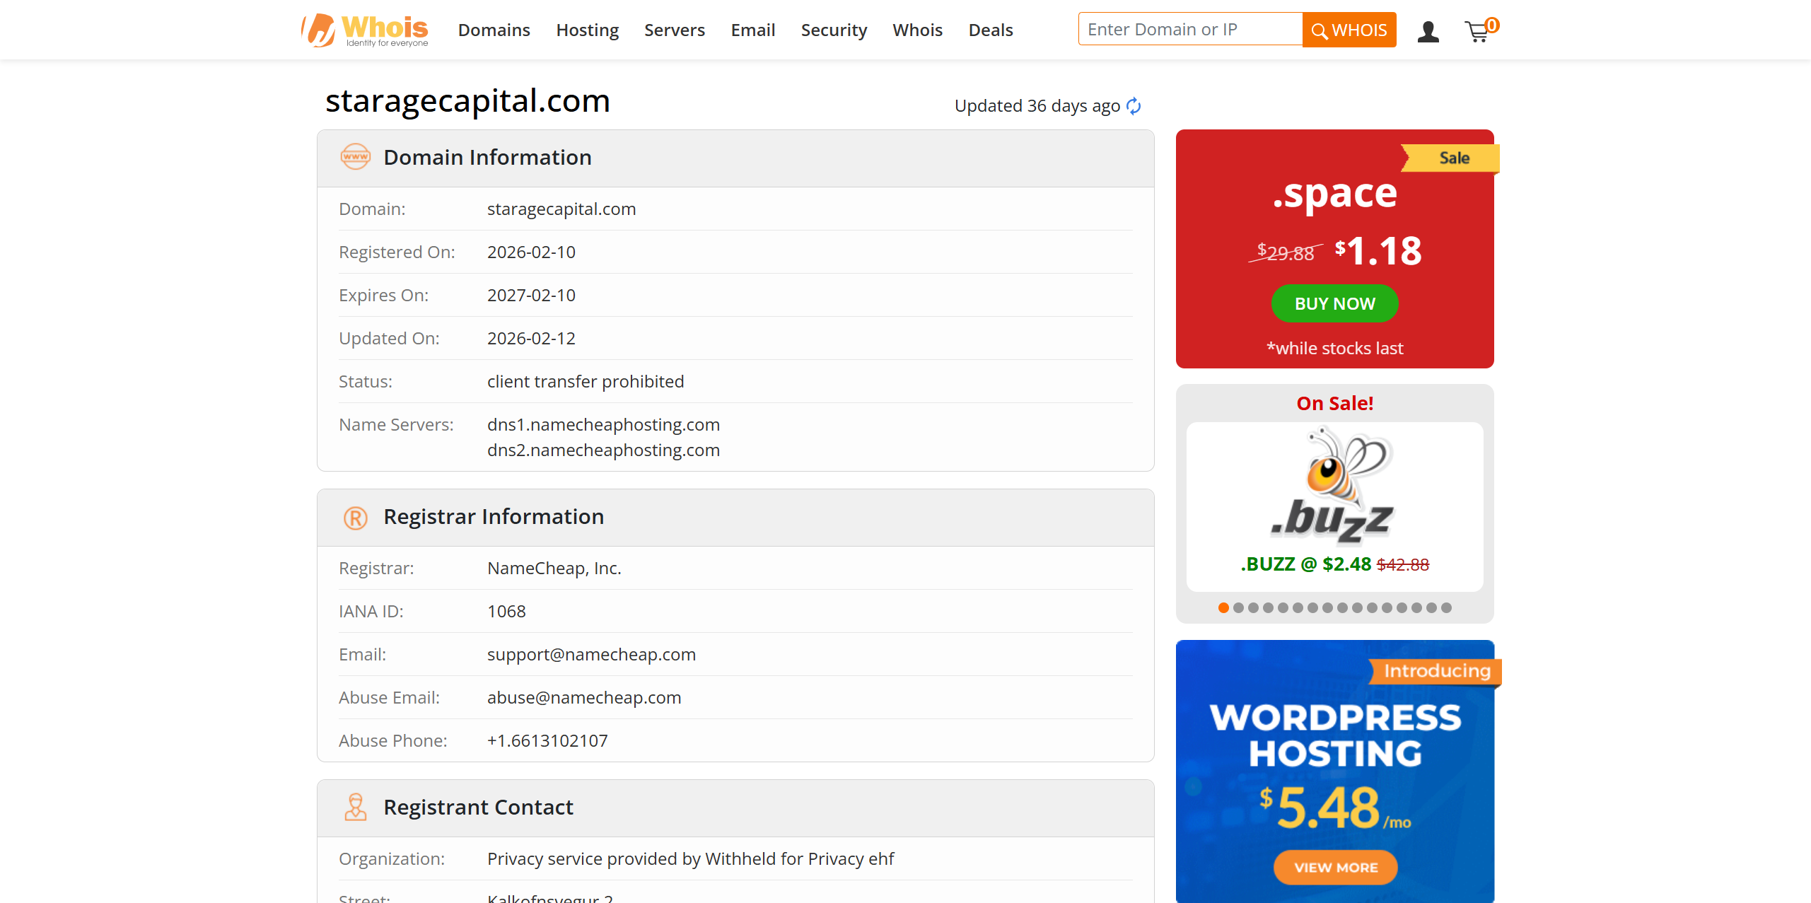
Task: Click the .BUZZ @ $2.48 offer link
Action: [x=1334, y=564]
